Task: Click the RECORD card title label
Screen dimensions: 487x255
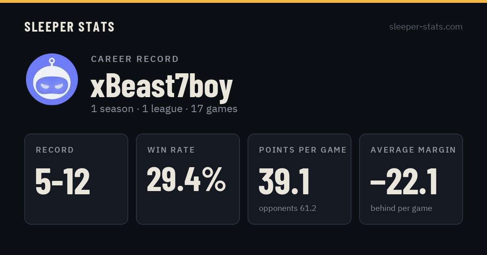Action: tap(55, 150)
